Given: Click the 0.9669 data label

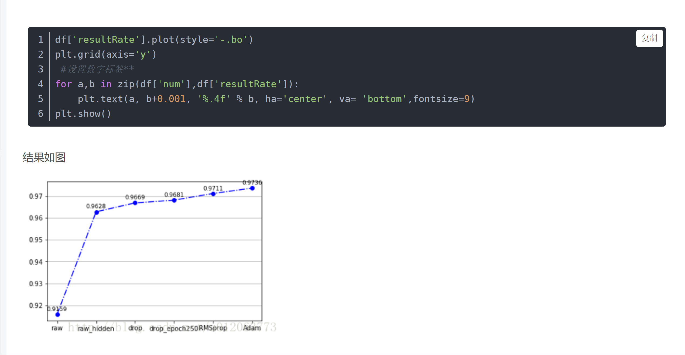Looking at the screenshot, I should pyautogui.click(x=135, y=197).
